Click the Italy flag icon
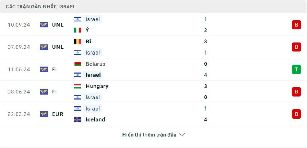The width and height of the screenshot is (307, 148). (x=78, y=31)
